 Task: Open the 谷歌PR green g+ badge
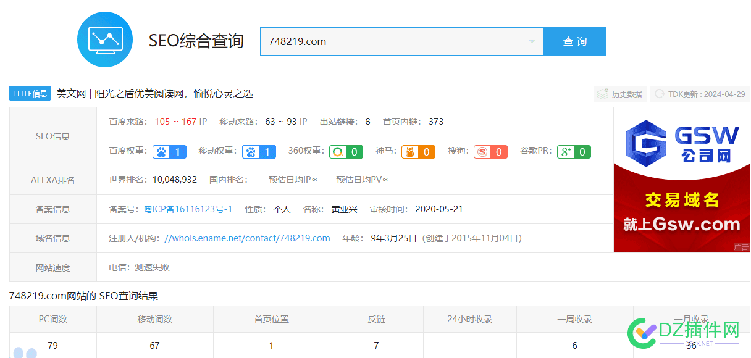pos(574,152)
